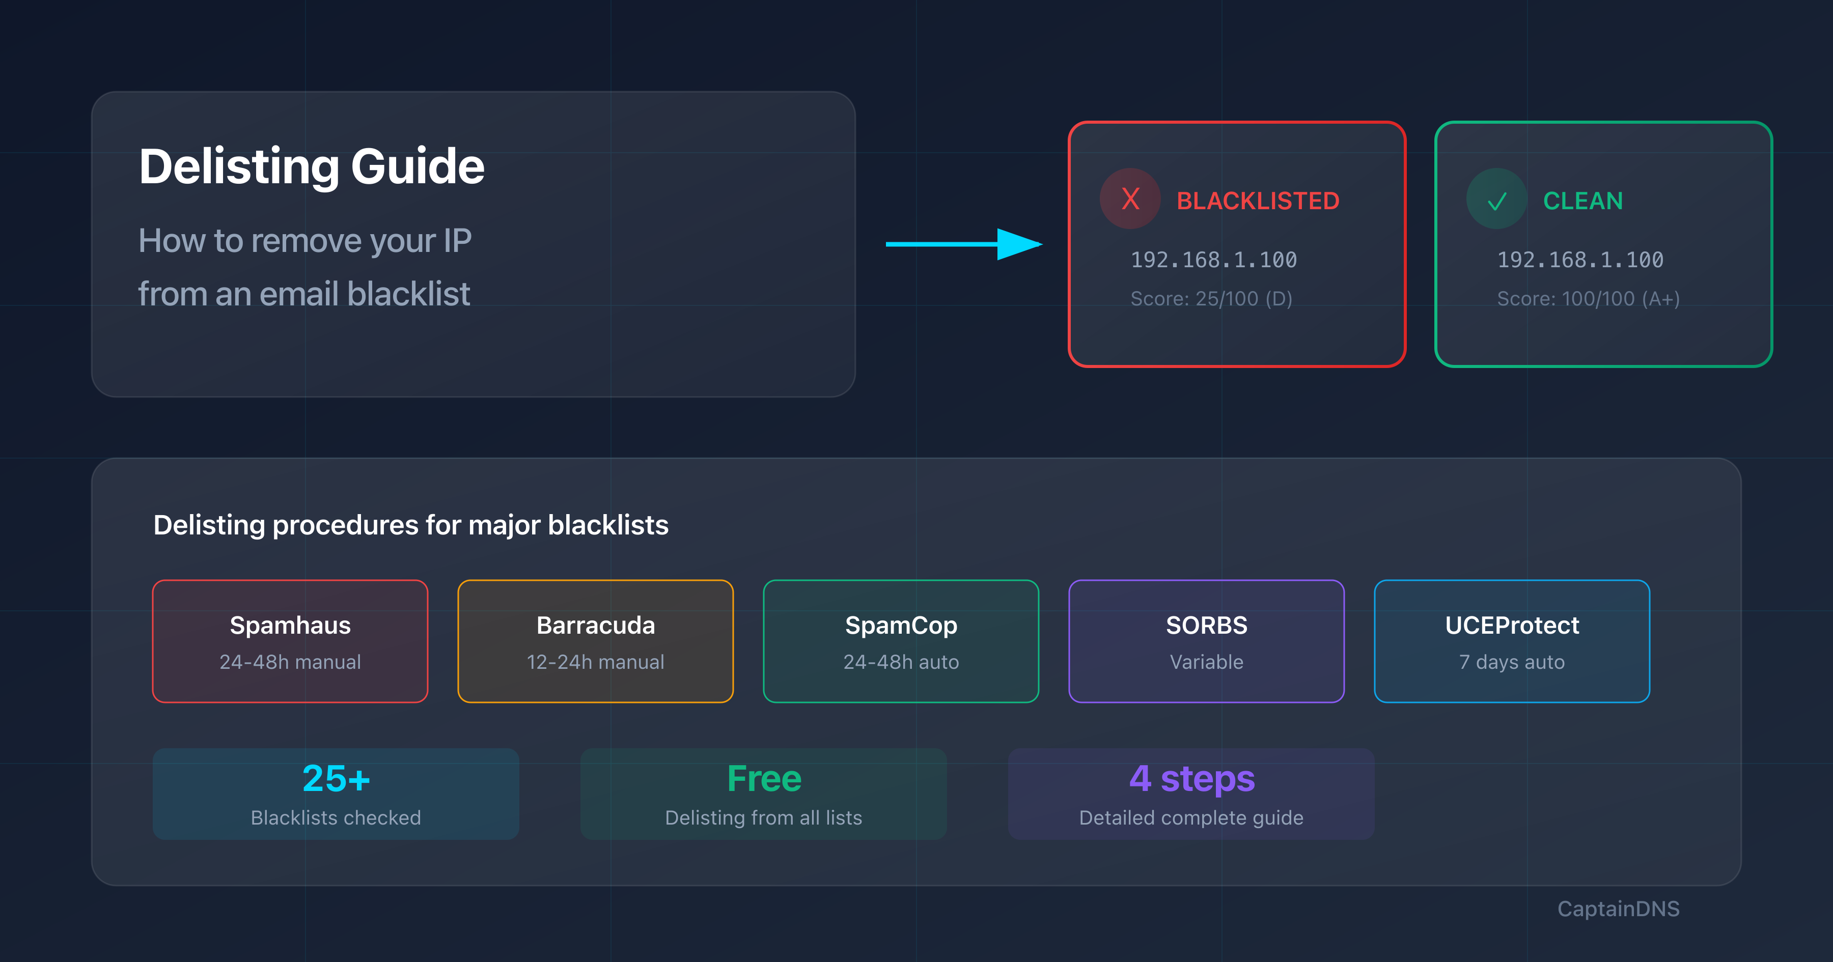This screenshot has width=1833, height=962.
Task: Click the SORBS blacklist card
Action: pyautogui.click(x=1207, y=640)
